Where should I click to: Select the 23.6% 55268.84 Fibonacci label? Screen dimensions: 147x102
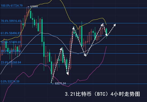[11, 62]
